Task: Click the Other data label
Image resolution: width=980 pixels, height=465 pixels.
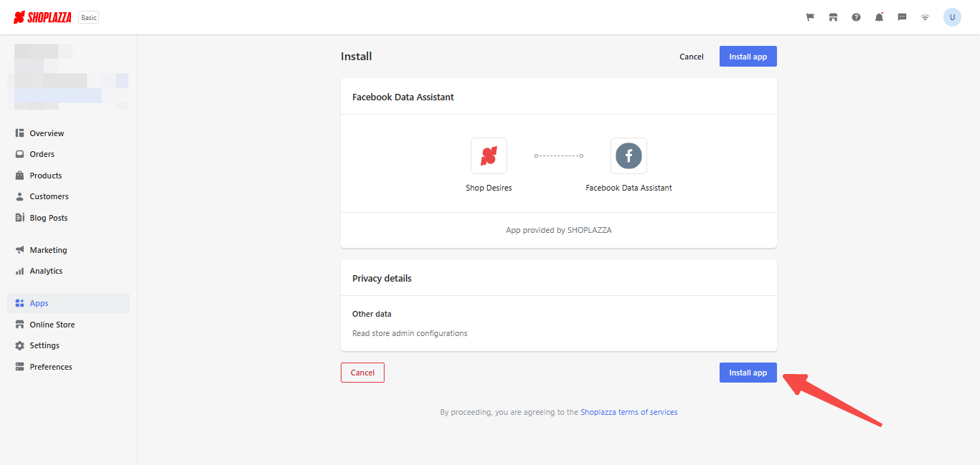Action: click(x=372, y=314)
